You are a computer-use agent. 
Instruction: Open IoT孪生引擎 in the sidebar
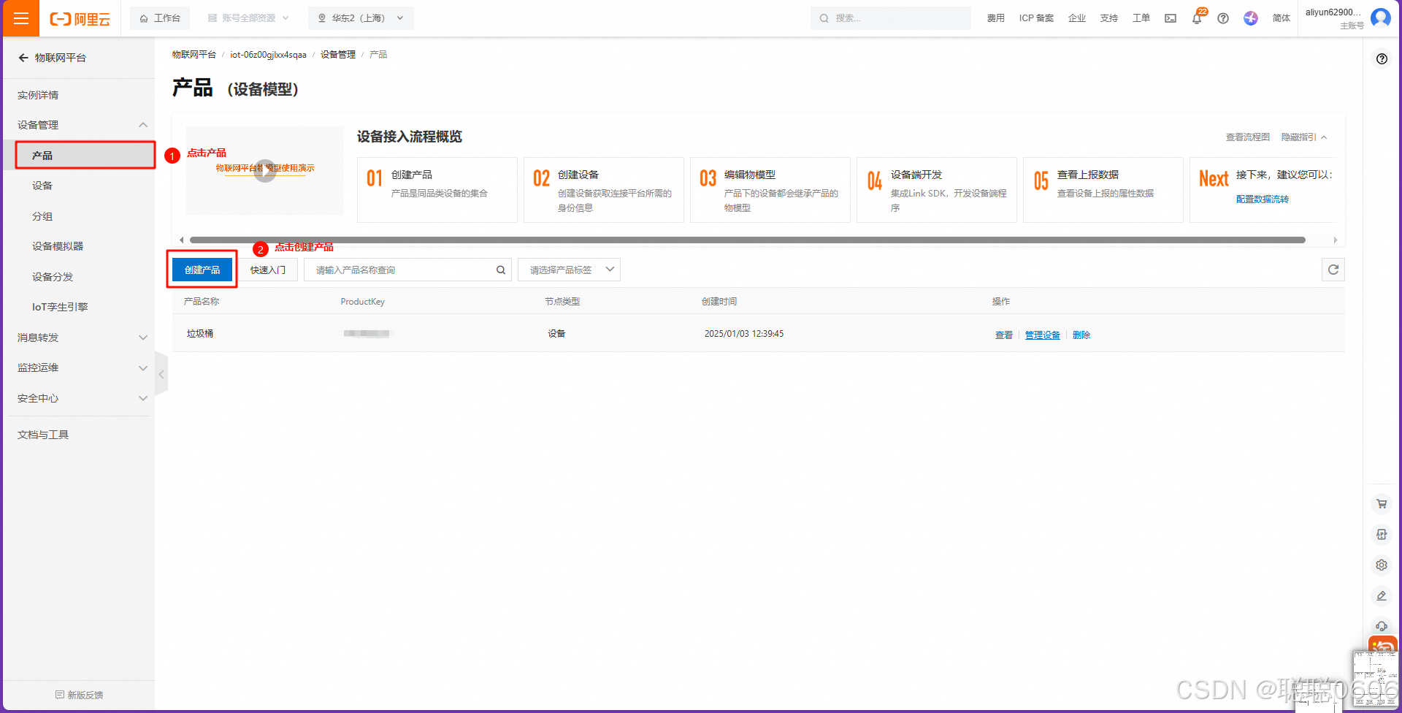(60, 307)
